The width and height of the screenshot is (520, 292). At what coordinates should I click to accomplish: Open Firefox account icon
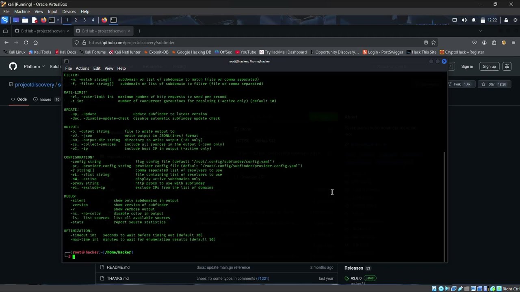(x=484, y=43)
